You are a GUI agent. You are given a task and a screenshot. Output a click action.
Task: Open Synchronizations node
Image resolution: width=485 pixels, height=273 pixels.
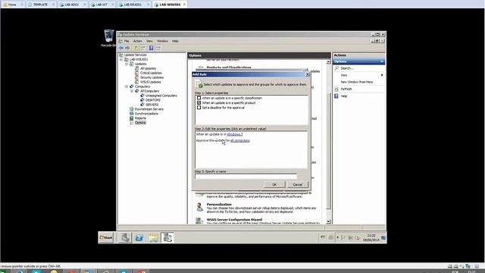pos(146,114)
